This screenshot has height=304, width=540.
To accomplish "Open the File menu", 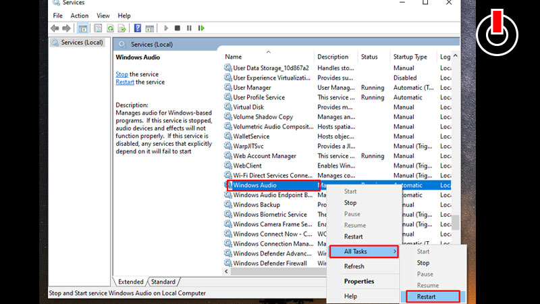I will (x=57, y=16).
